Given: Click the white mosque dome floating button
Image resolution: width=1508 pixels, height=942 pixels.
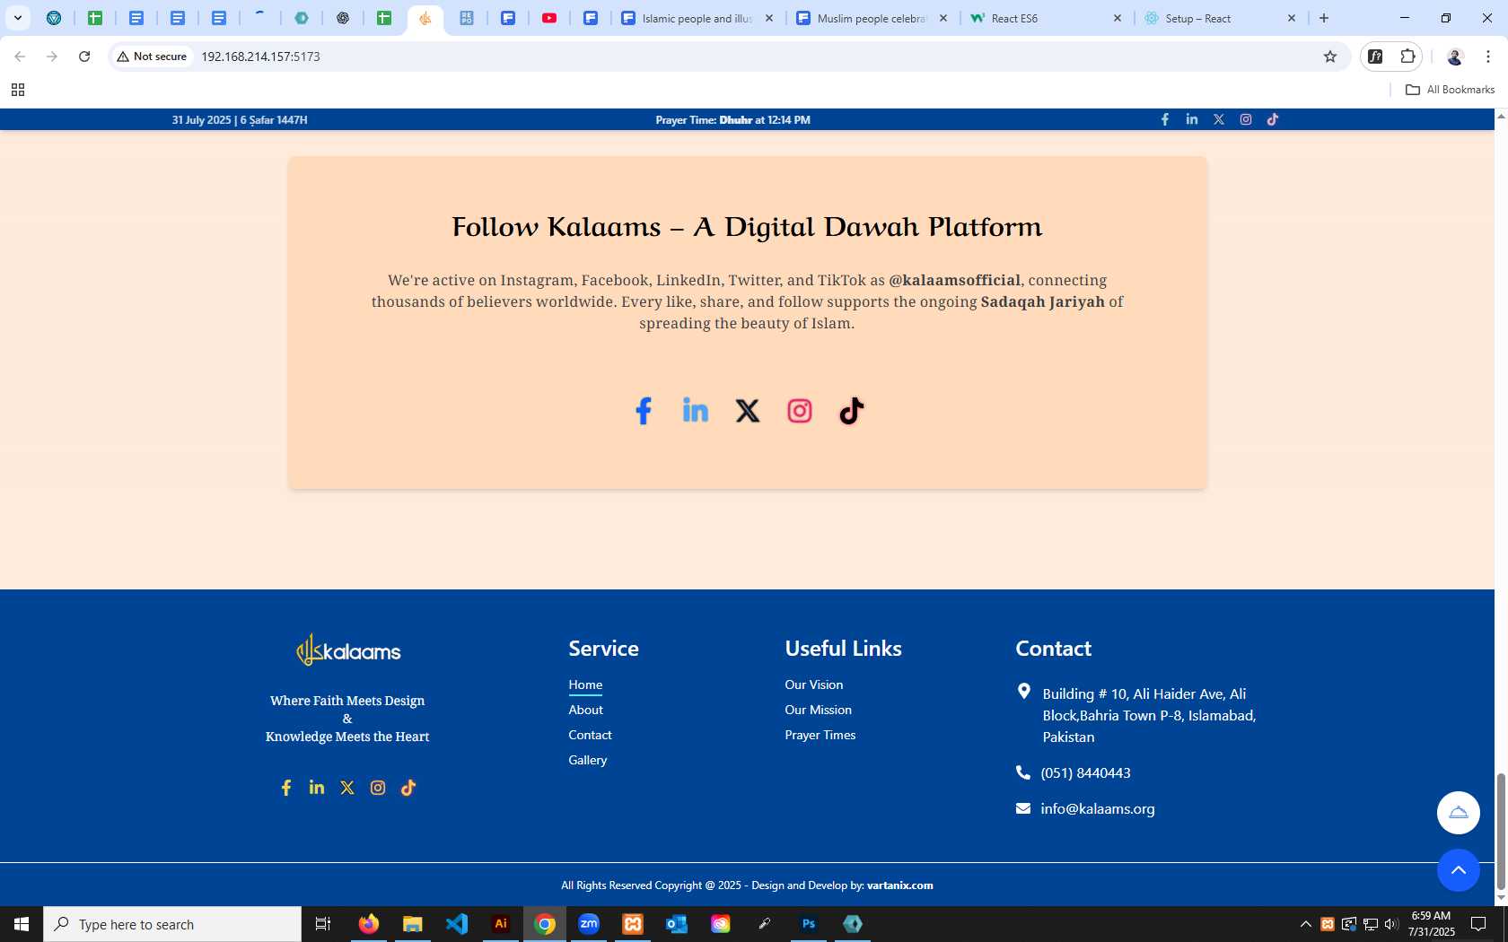Looking at the screenshot, I should [1459, 813].
